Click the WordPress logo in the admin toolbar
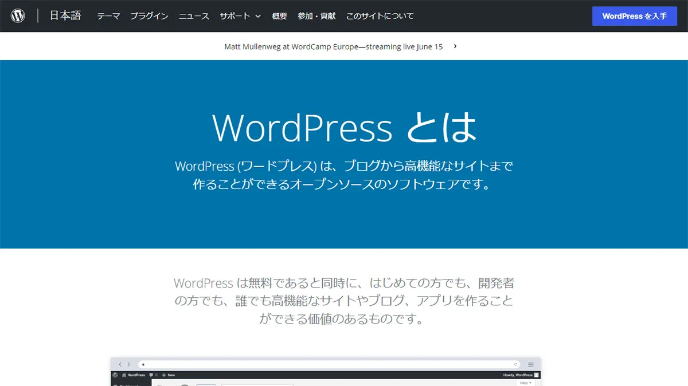This screenshot has width=688, height=386. (x=114, y=375)
